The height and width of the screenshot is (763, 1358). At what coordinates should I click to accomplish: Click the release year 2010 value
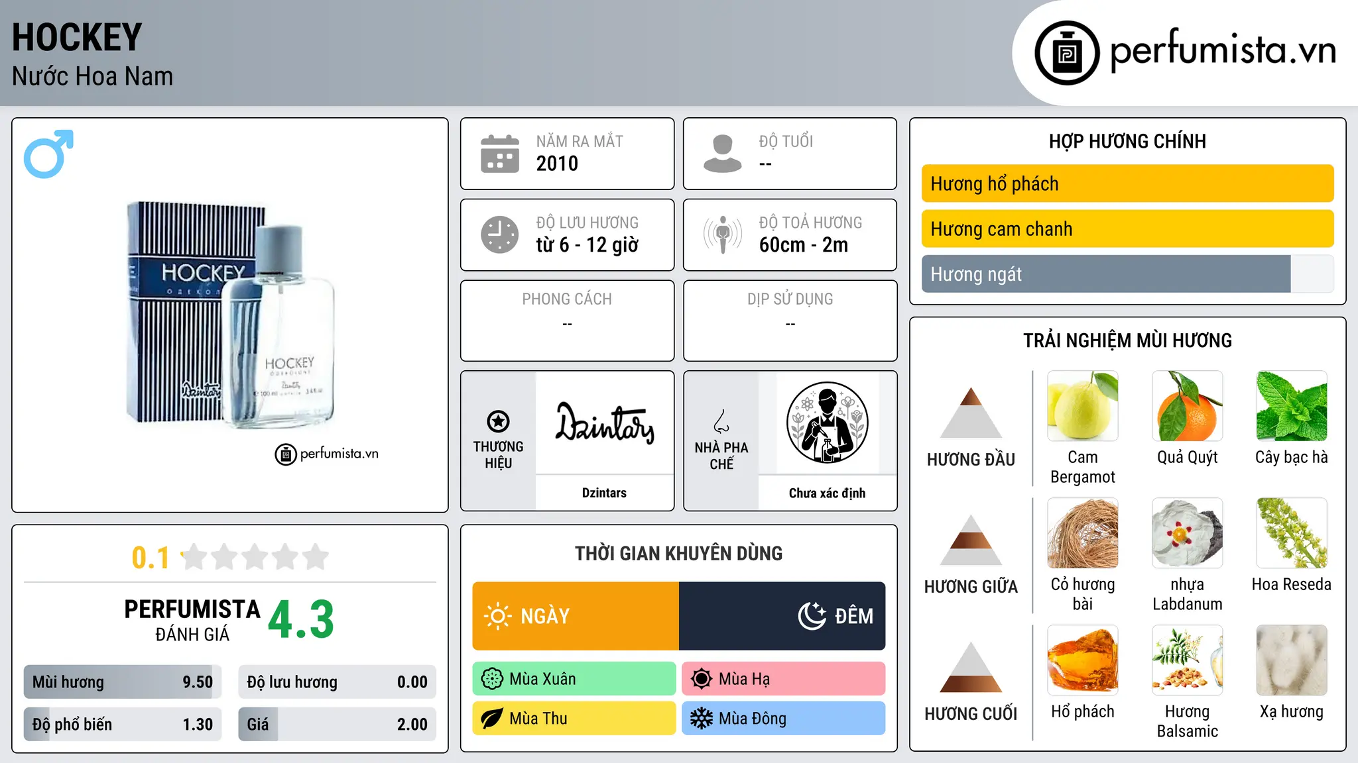(557, 164)
